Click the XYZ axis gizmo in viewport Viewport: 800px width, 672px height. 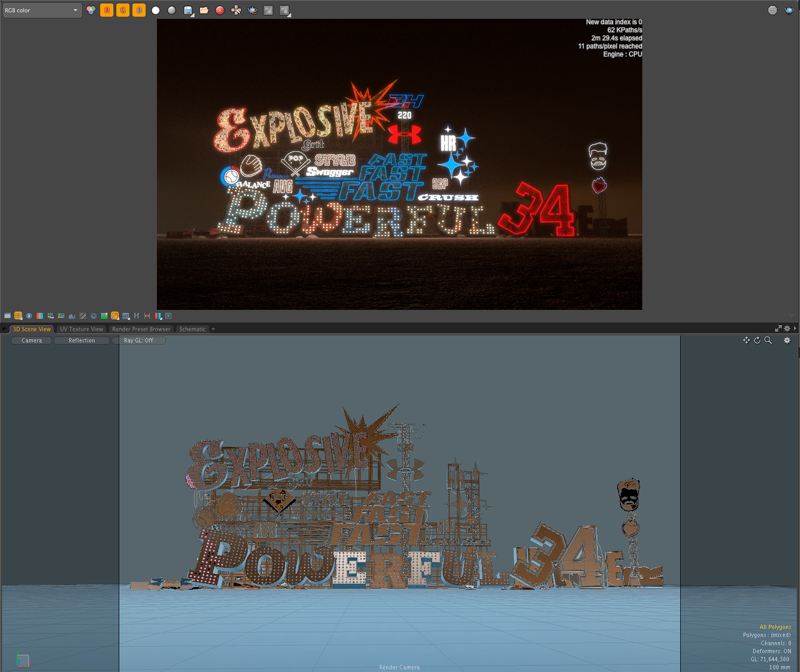tap(22, 659)
